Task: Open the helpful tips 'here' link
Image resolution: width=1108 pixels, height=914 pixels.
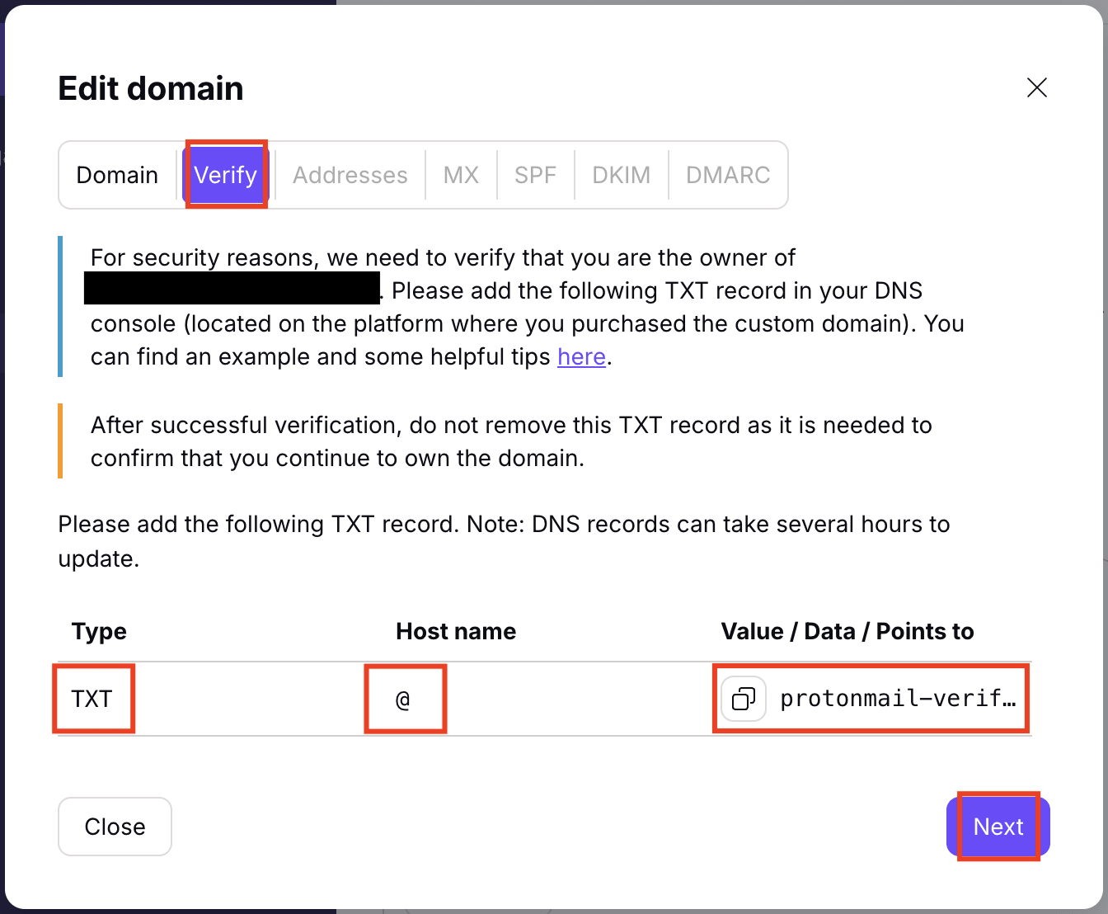Action: pyautogui.click(x=581, y=356)
